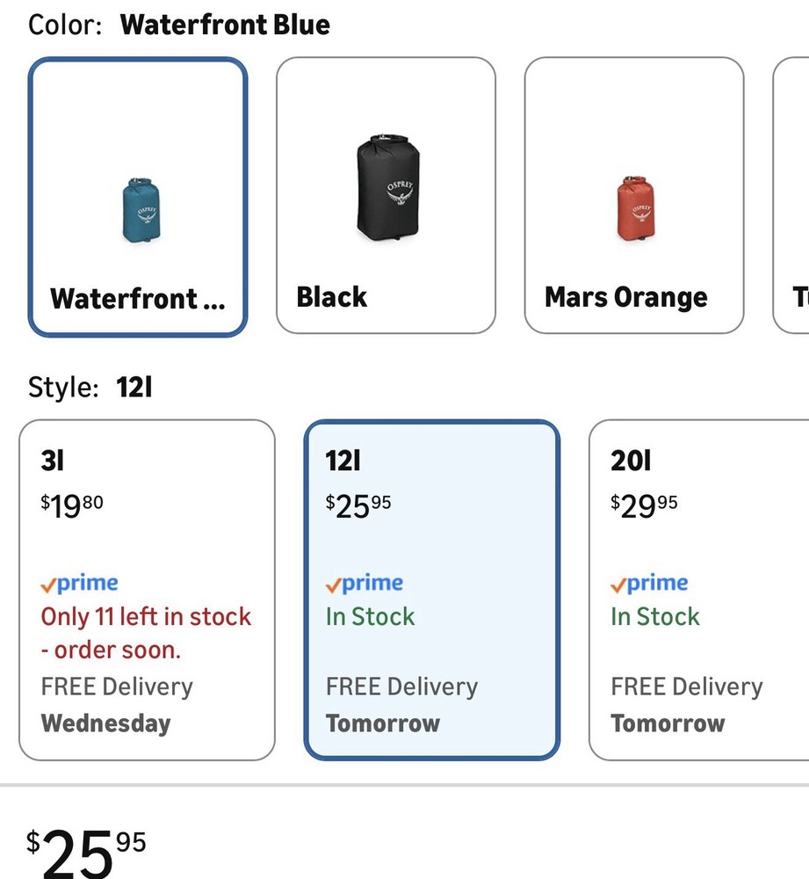The width and height of the screenshot is (809, 879).
Task: Tap "FREE Delivery Wednesday" text
Action: point(117,705)
